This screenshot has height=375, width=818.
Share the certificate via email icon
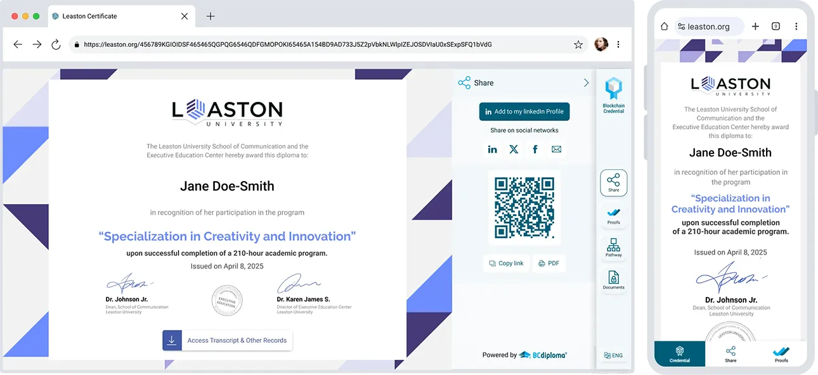[x=556, y=149]
